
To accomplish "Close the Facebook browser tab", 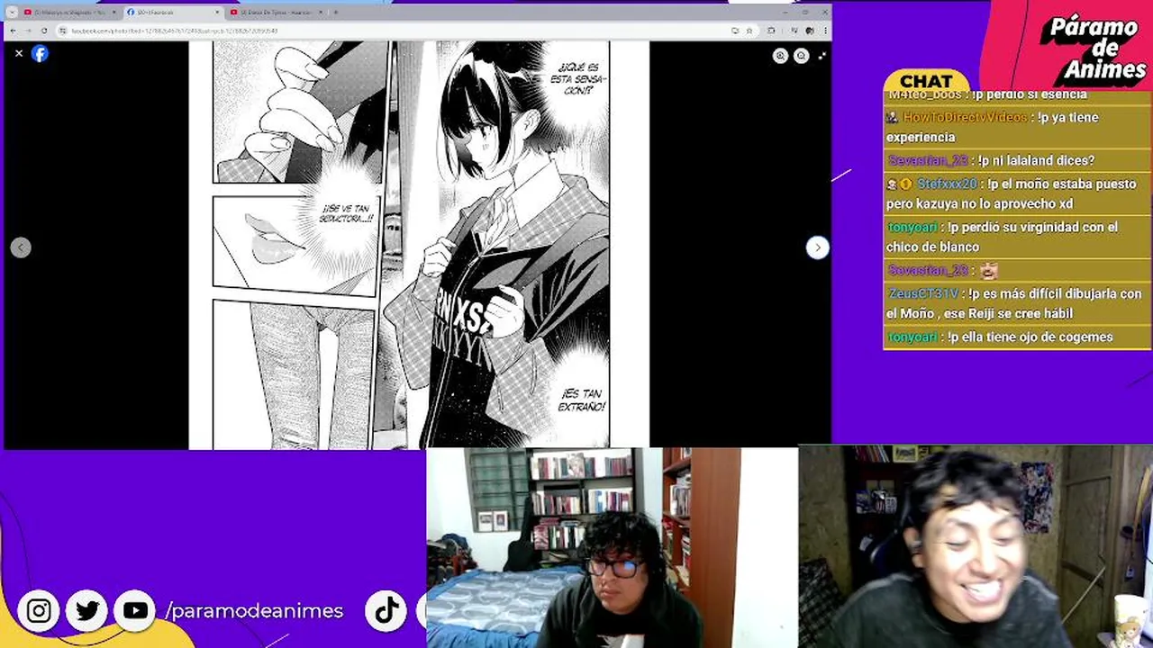I will pos(216,13).
